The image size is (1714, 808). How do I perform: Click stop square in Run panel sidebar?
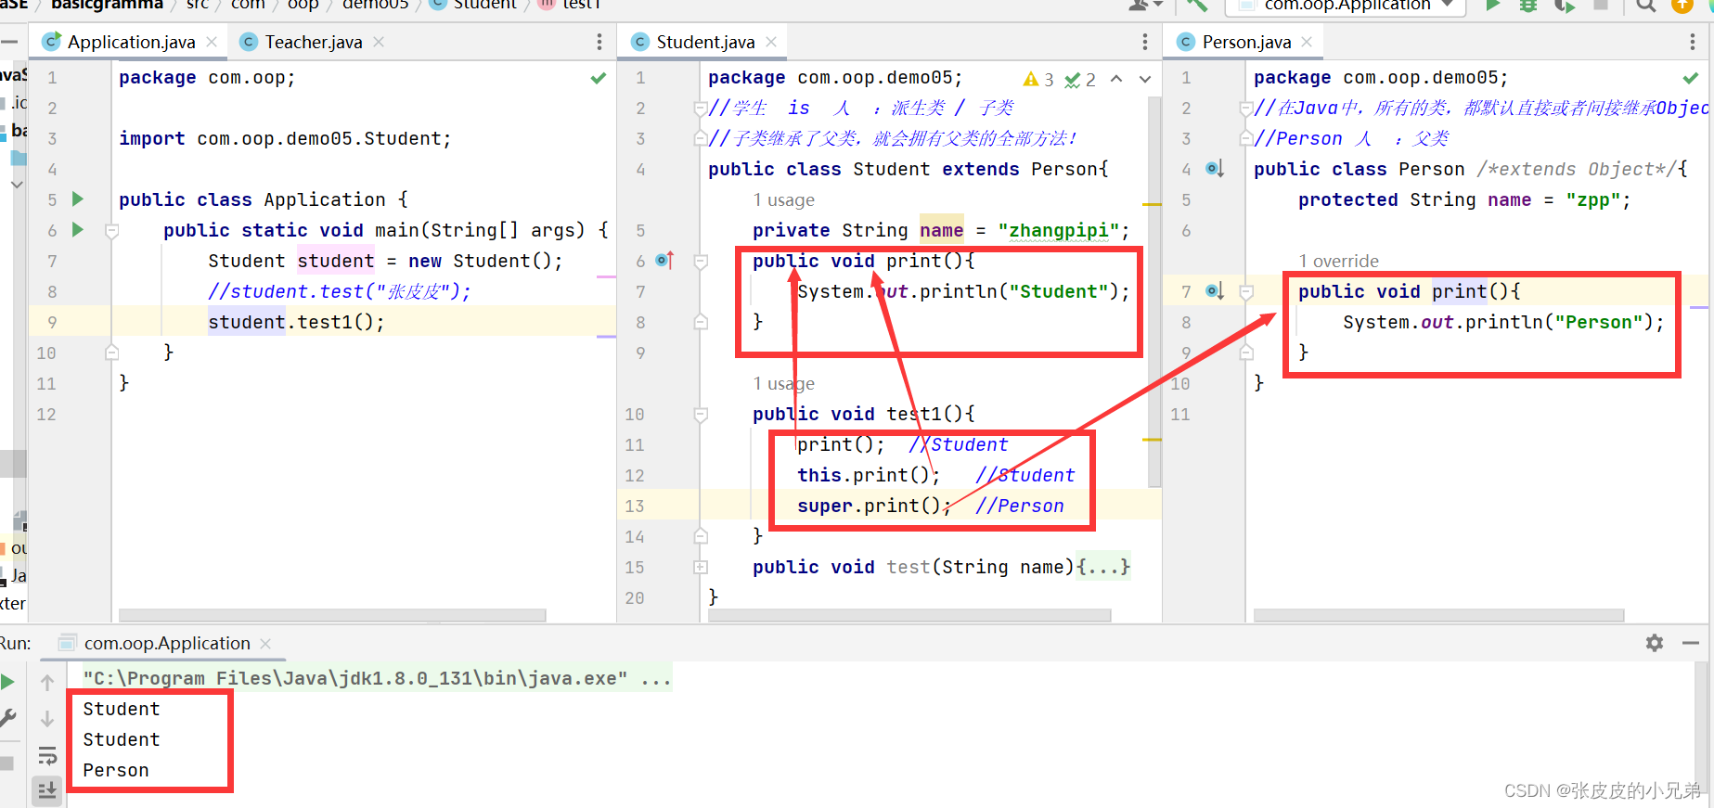[x=6, y=763]
